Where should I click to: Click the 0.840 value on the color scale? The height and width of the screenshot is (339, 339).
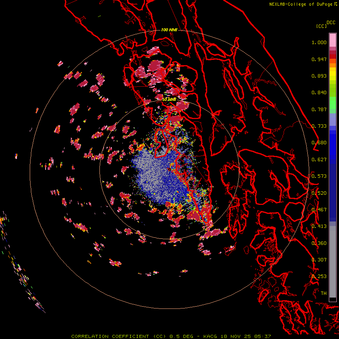pyautogui.click(x=319, y=93)
